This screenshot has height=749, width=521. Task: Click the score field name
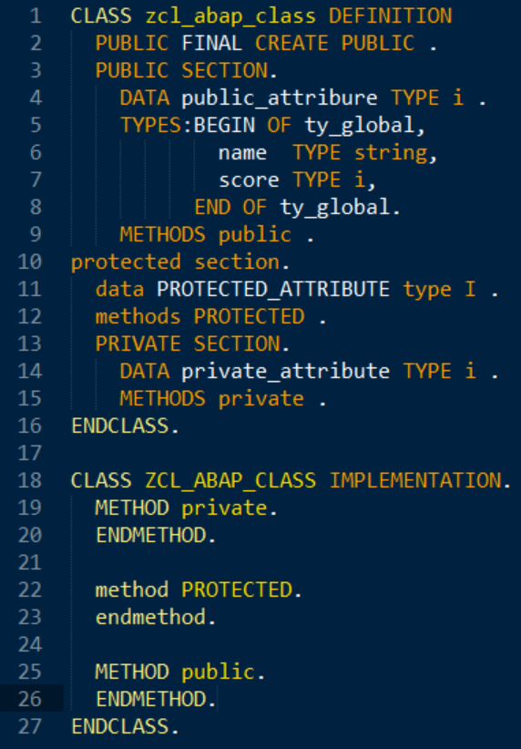click(x=249, y=180)
